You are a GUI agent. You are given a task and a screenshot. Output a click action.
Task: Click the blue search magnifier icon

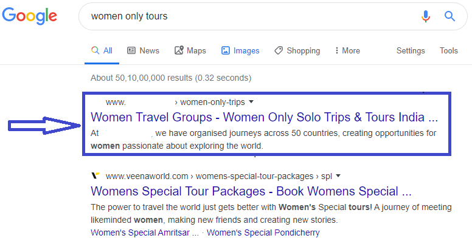click(x=449, y=16)
